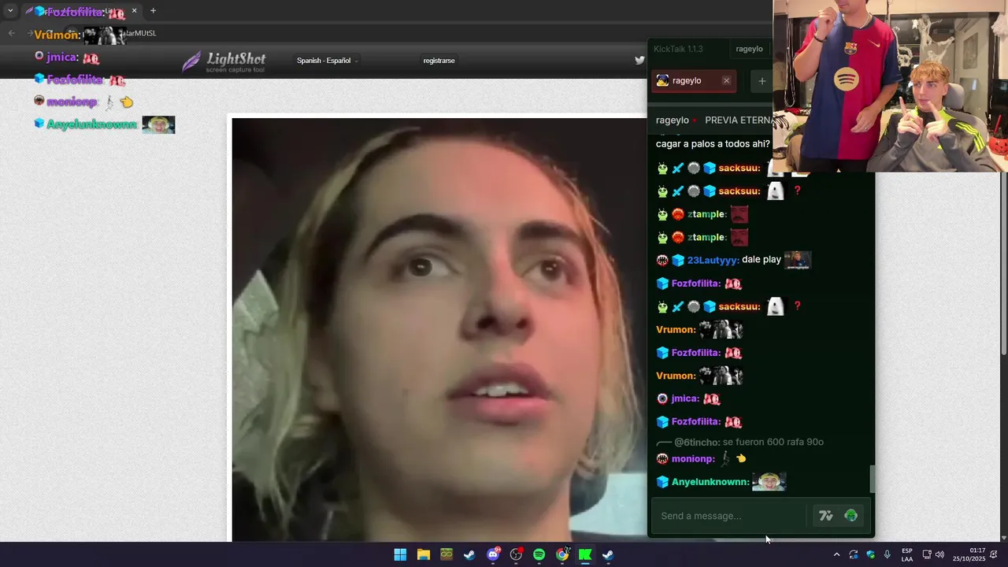1008x567 pixels.
Task: Switch the ESP LAA keyboard language indicator
Action: (907, 554)
